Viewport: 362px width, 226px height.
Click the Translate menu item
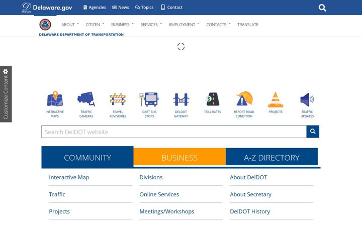click(x=248, y=25)
